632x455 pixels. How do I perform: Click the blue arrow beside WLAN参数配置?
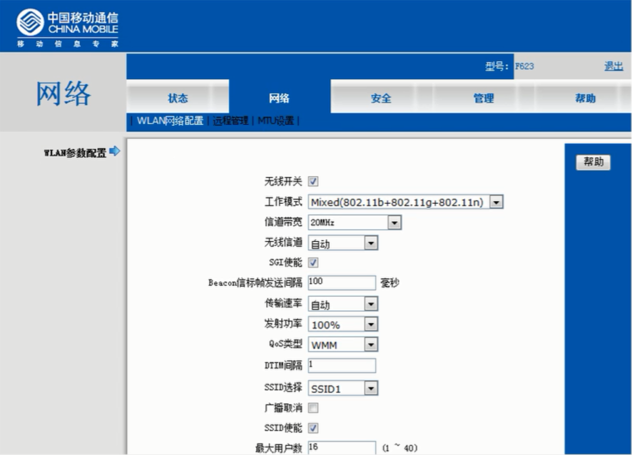click(x=115, y=151)
